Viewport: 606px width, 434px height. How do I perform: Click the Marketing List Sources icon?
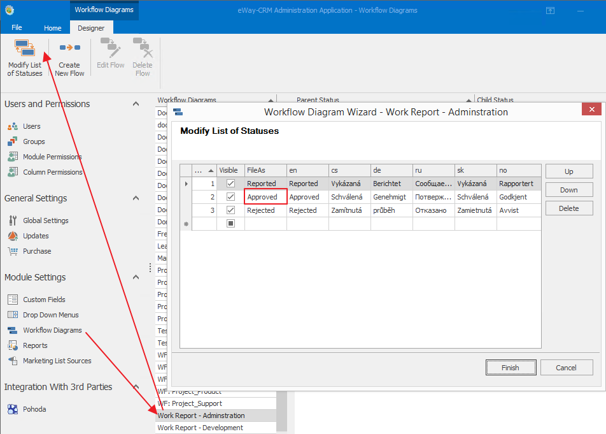click(13, 361)
